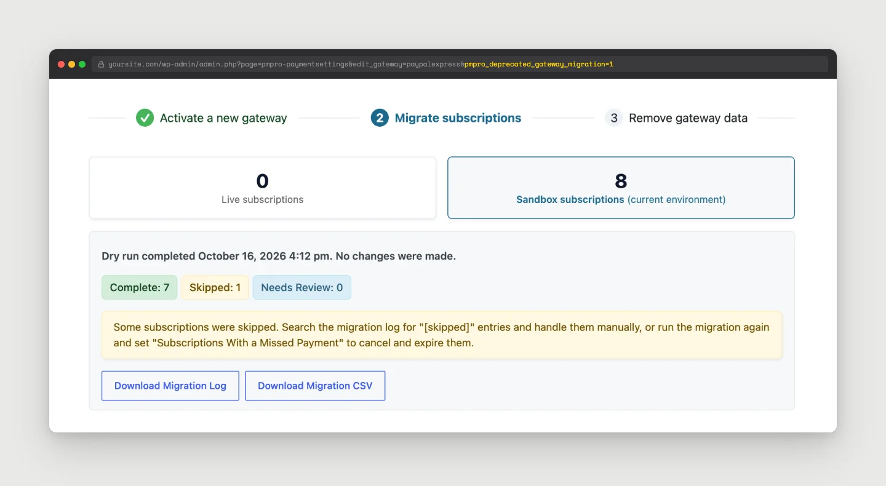Click the Skipped: 1 status badge

tap(215, 287)
